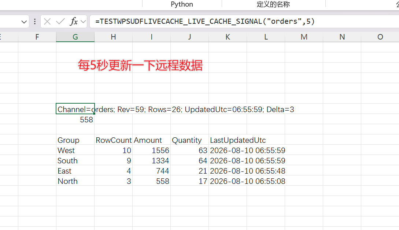
Task: Click inside the formula bar text
Action: [x=205, y=21]
